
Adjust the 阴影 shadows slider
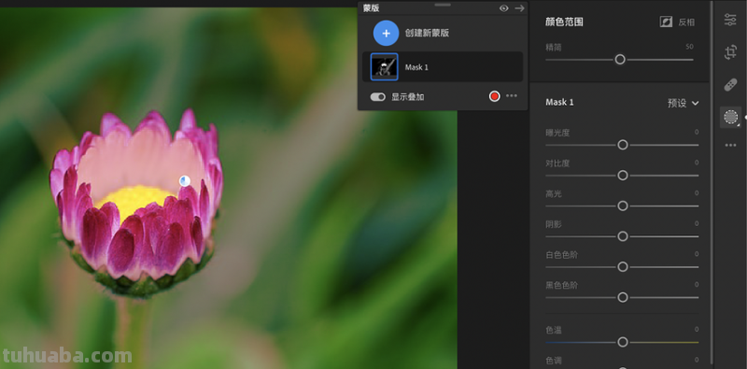point(622,236)
